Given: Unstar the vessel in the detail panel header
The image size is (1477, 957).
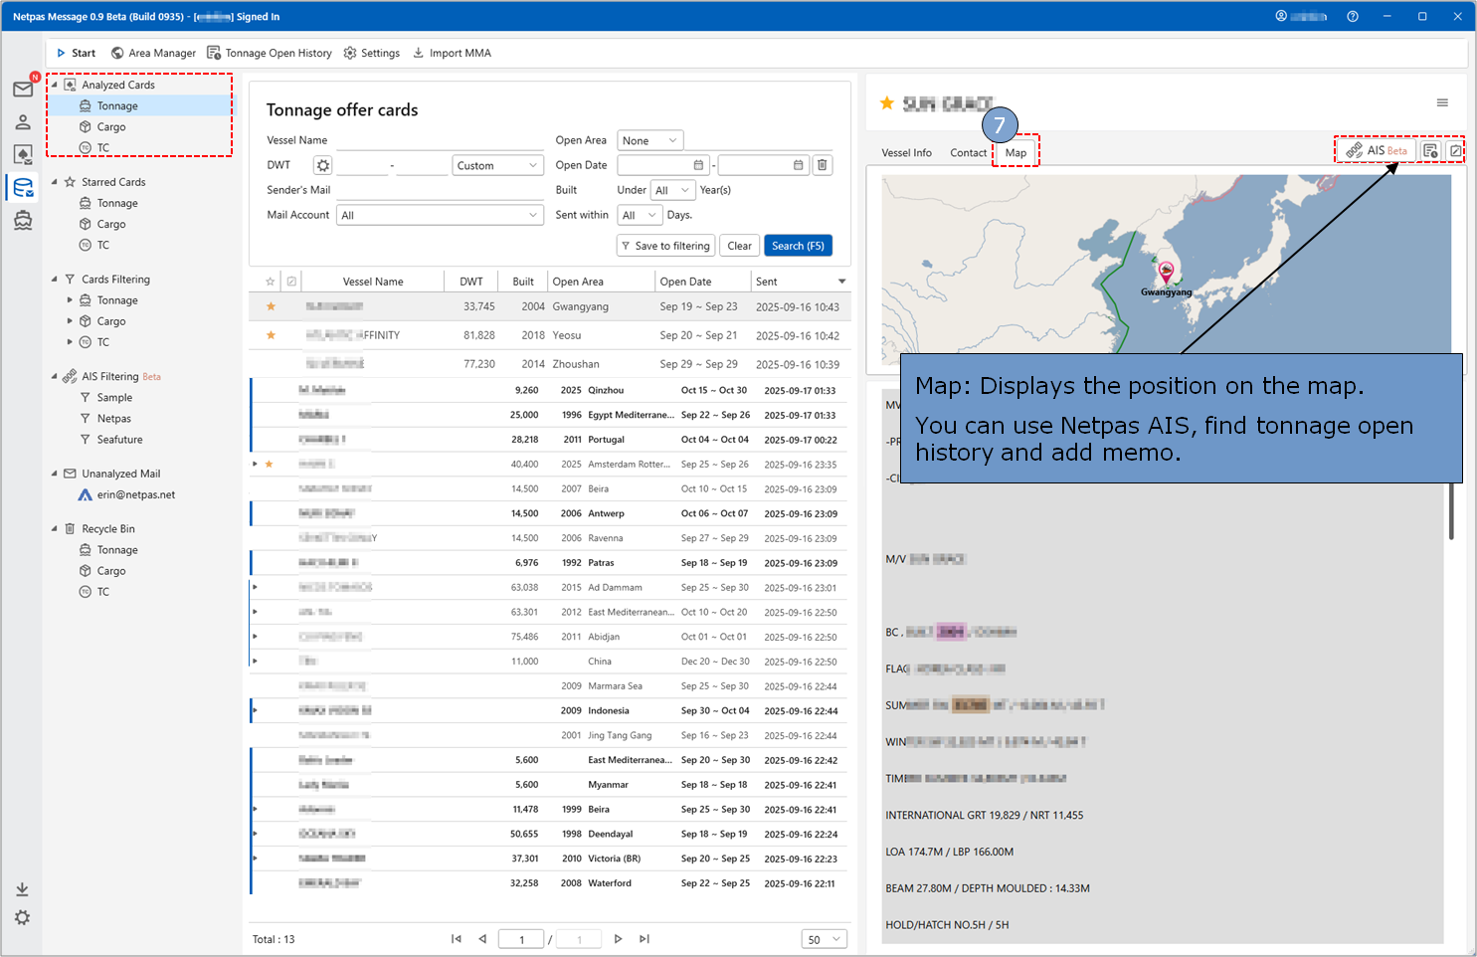Looking at the screenshot, I should tap(887, 103).
